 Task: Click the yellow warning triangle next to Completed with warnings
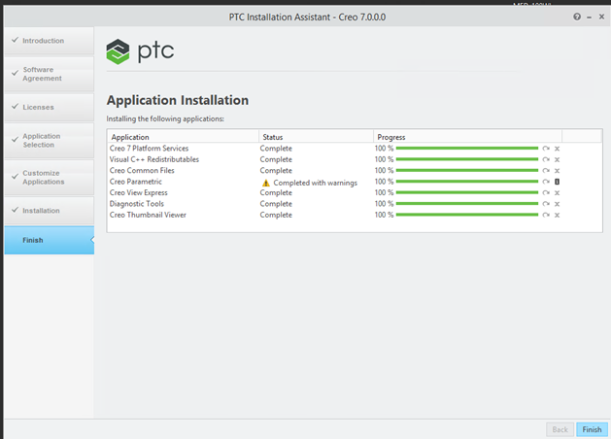click(x=266, y=183)
